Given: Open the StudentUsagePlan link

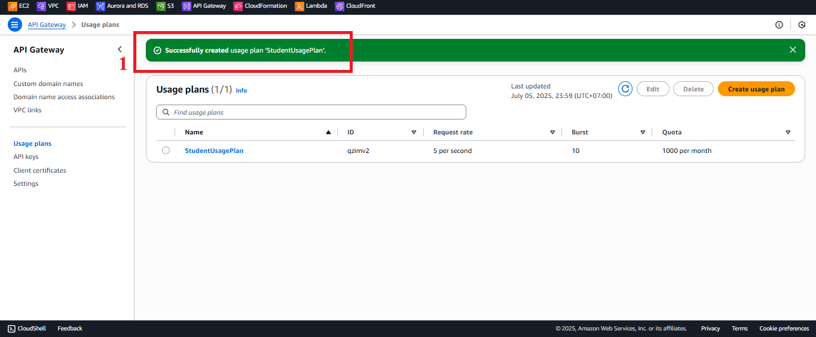Looking at the screenshot, I should [x=214, y=151].
